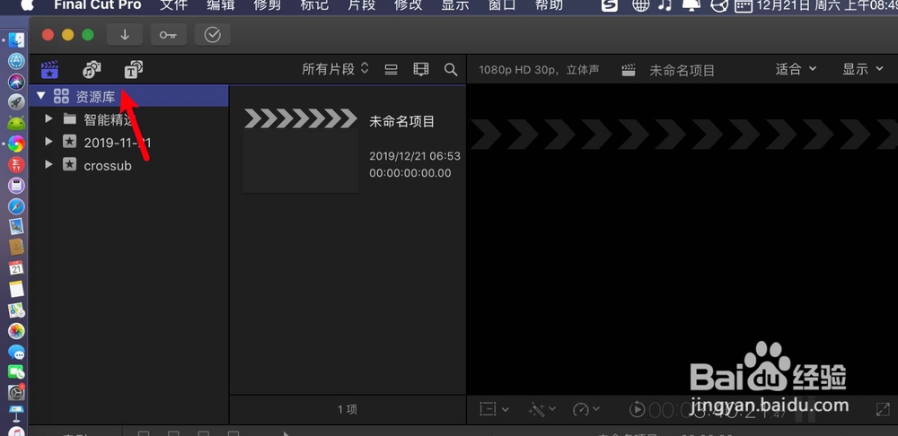
Task: Click the Sogou input method menu bar icon
Action: click(610, 5)
